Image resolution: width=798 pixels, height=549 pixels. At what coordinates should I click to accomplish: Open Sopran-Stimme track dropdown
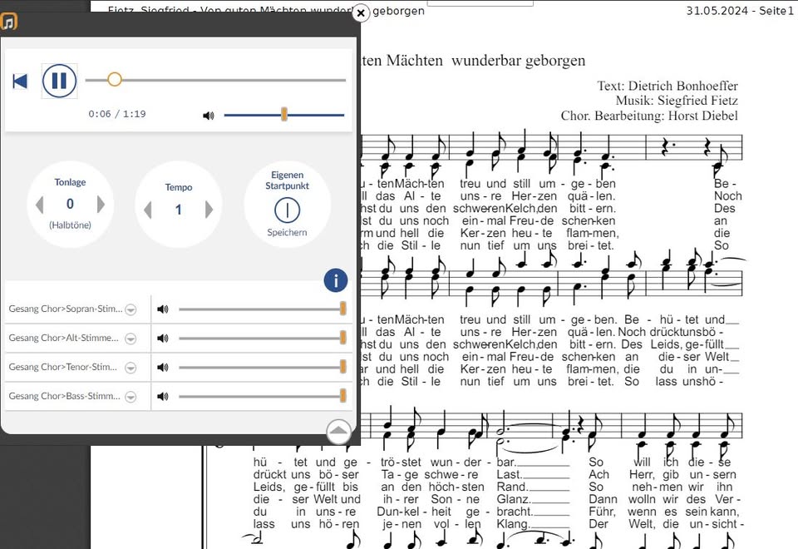tap(131, 309)
